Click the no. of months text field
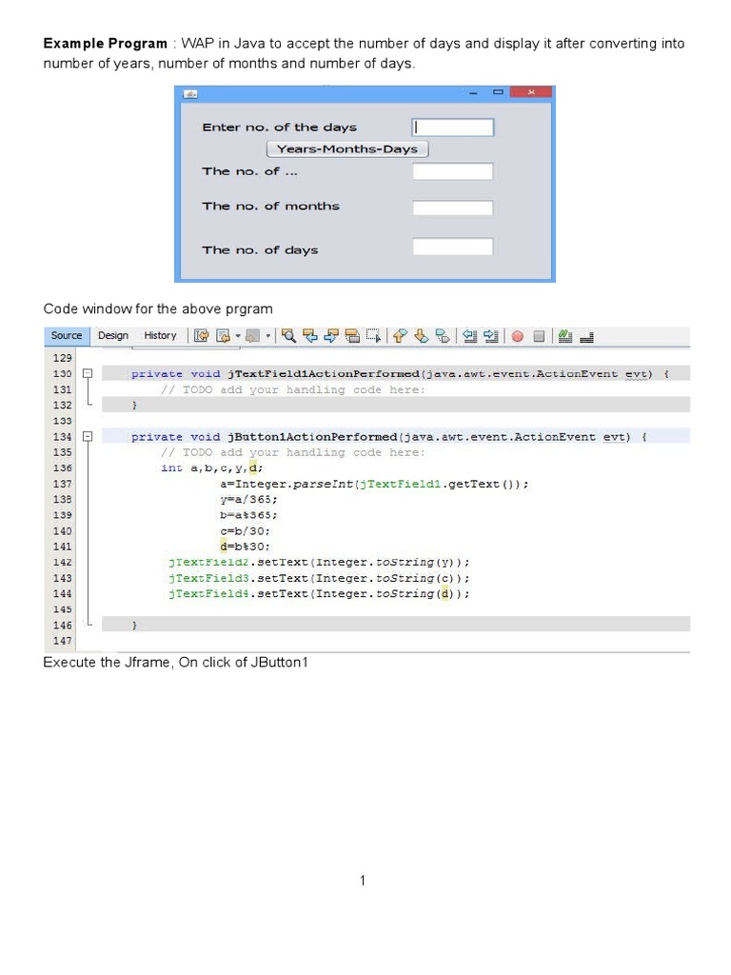Screen dimensions: 731x975 coord(452,208)
